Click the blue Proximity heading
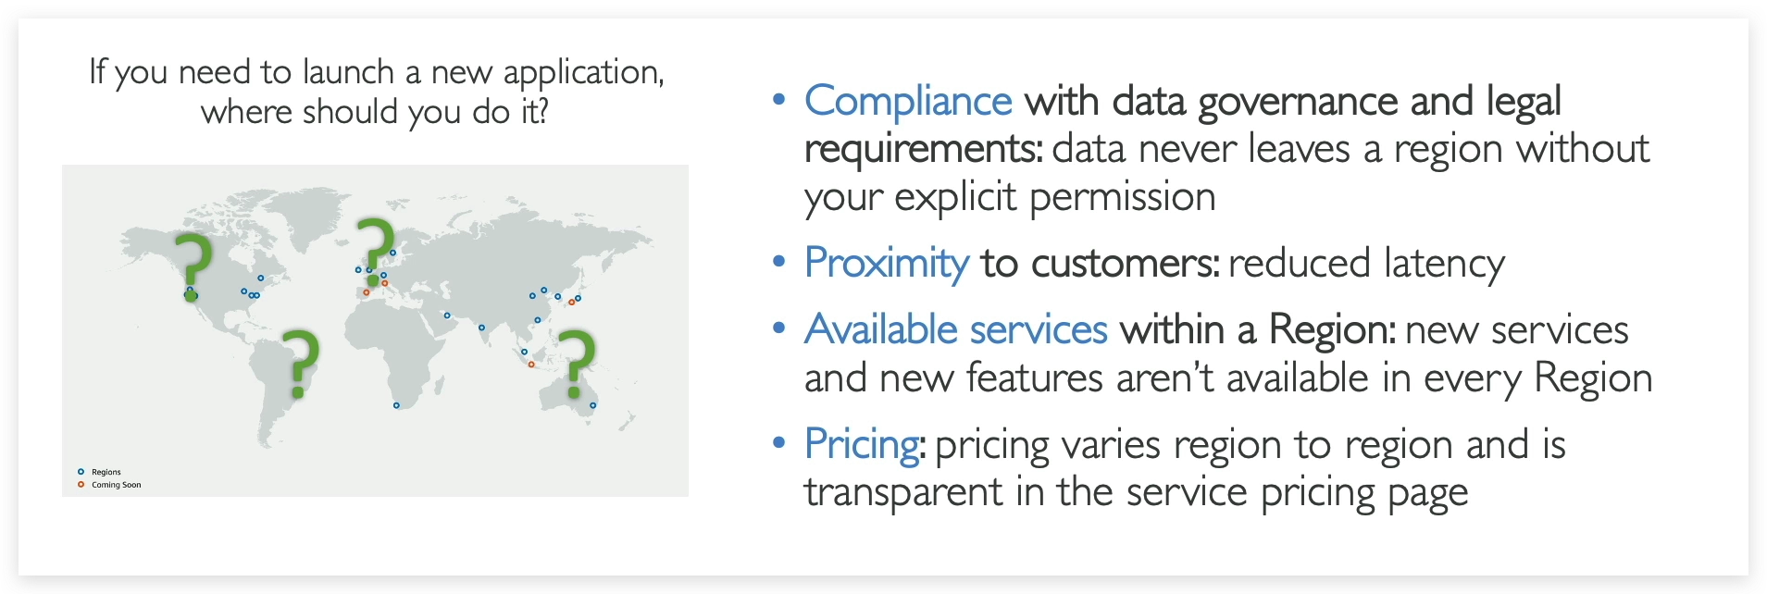 pos(886,263)
